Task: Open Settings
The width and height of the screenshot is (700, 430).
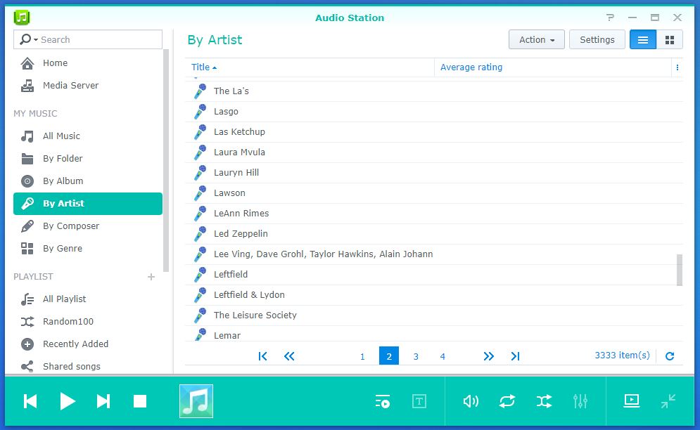Action: pos(597,40)
